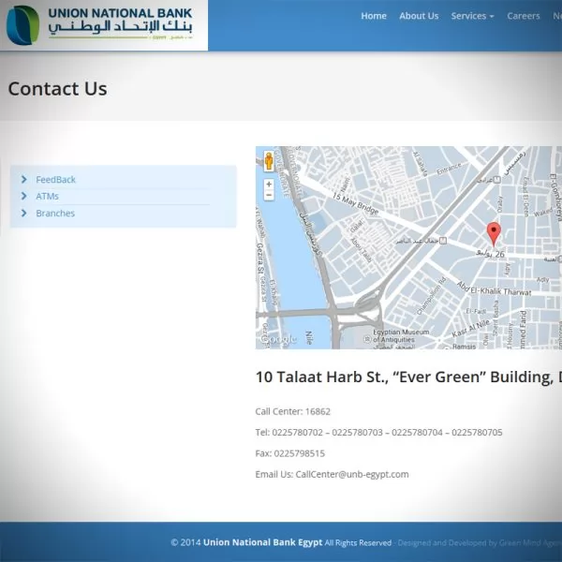Viewport: 562px width, 562px height.
Task: Click the Google logo on the map
Action: 279,339
